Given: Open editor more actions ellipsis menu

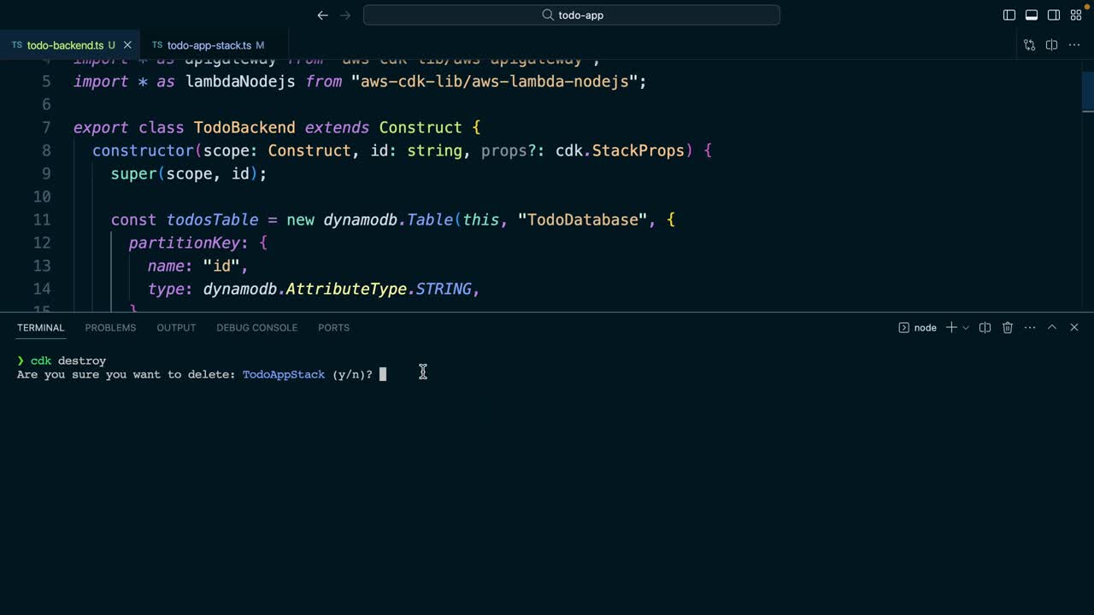Looking at the screenshot, I should [x=1074, y=45].
